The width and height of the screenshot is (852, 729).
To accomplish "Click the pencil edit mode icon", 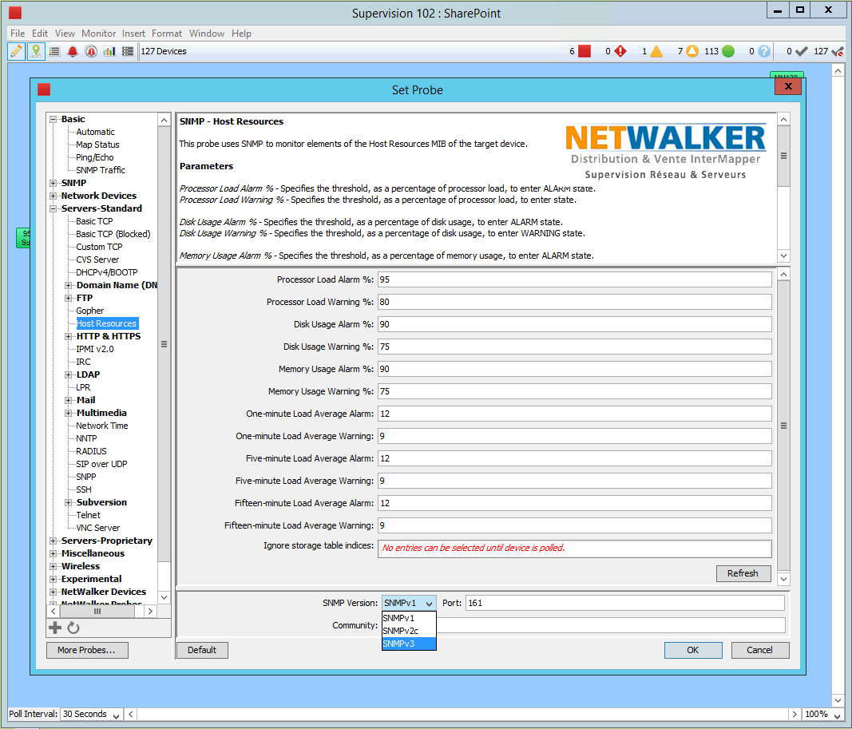I will click(16, 51).
